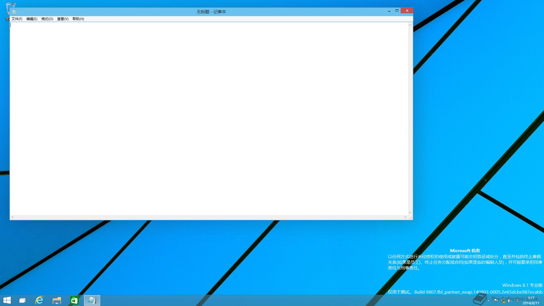Open the Task View taskbar icon
This screenshot has width=544, height=306.
pos(22,300)
